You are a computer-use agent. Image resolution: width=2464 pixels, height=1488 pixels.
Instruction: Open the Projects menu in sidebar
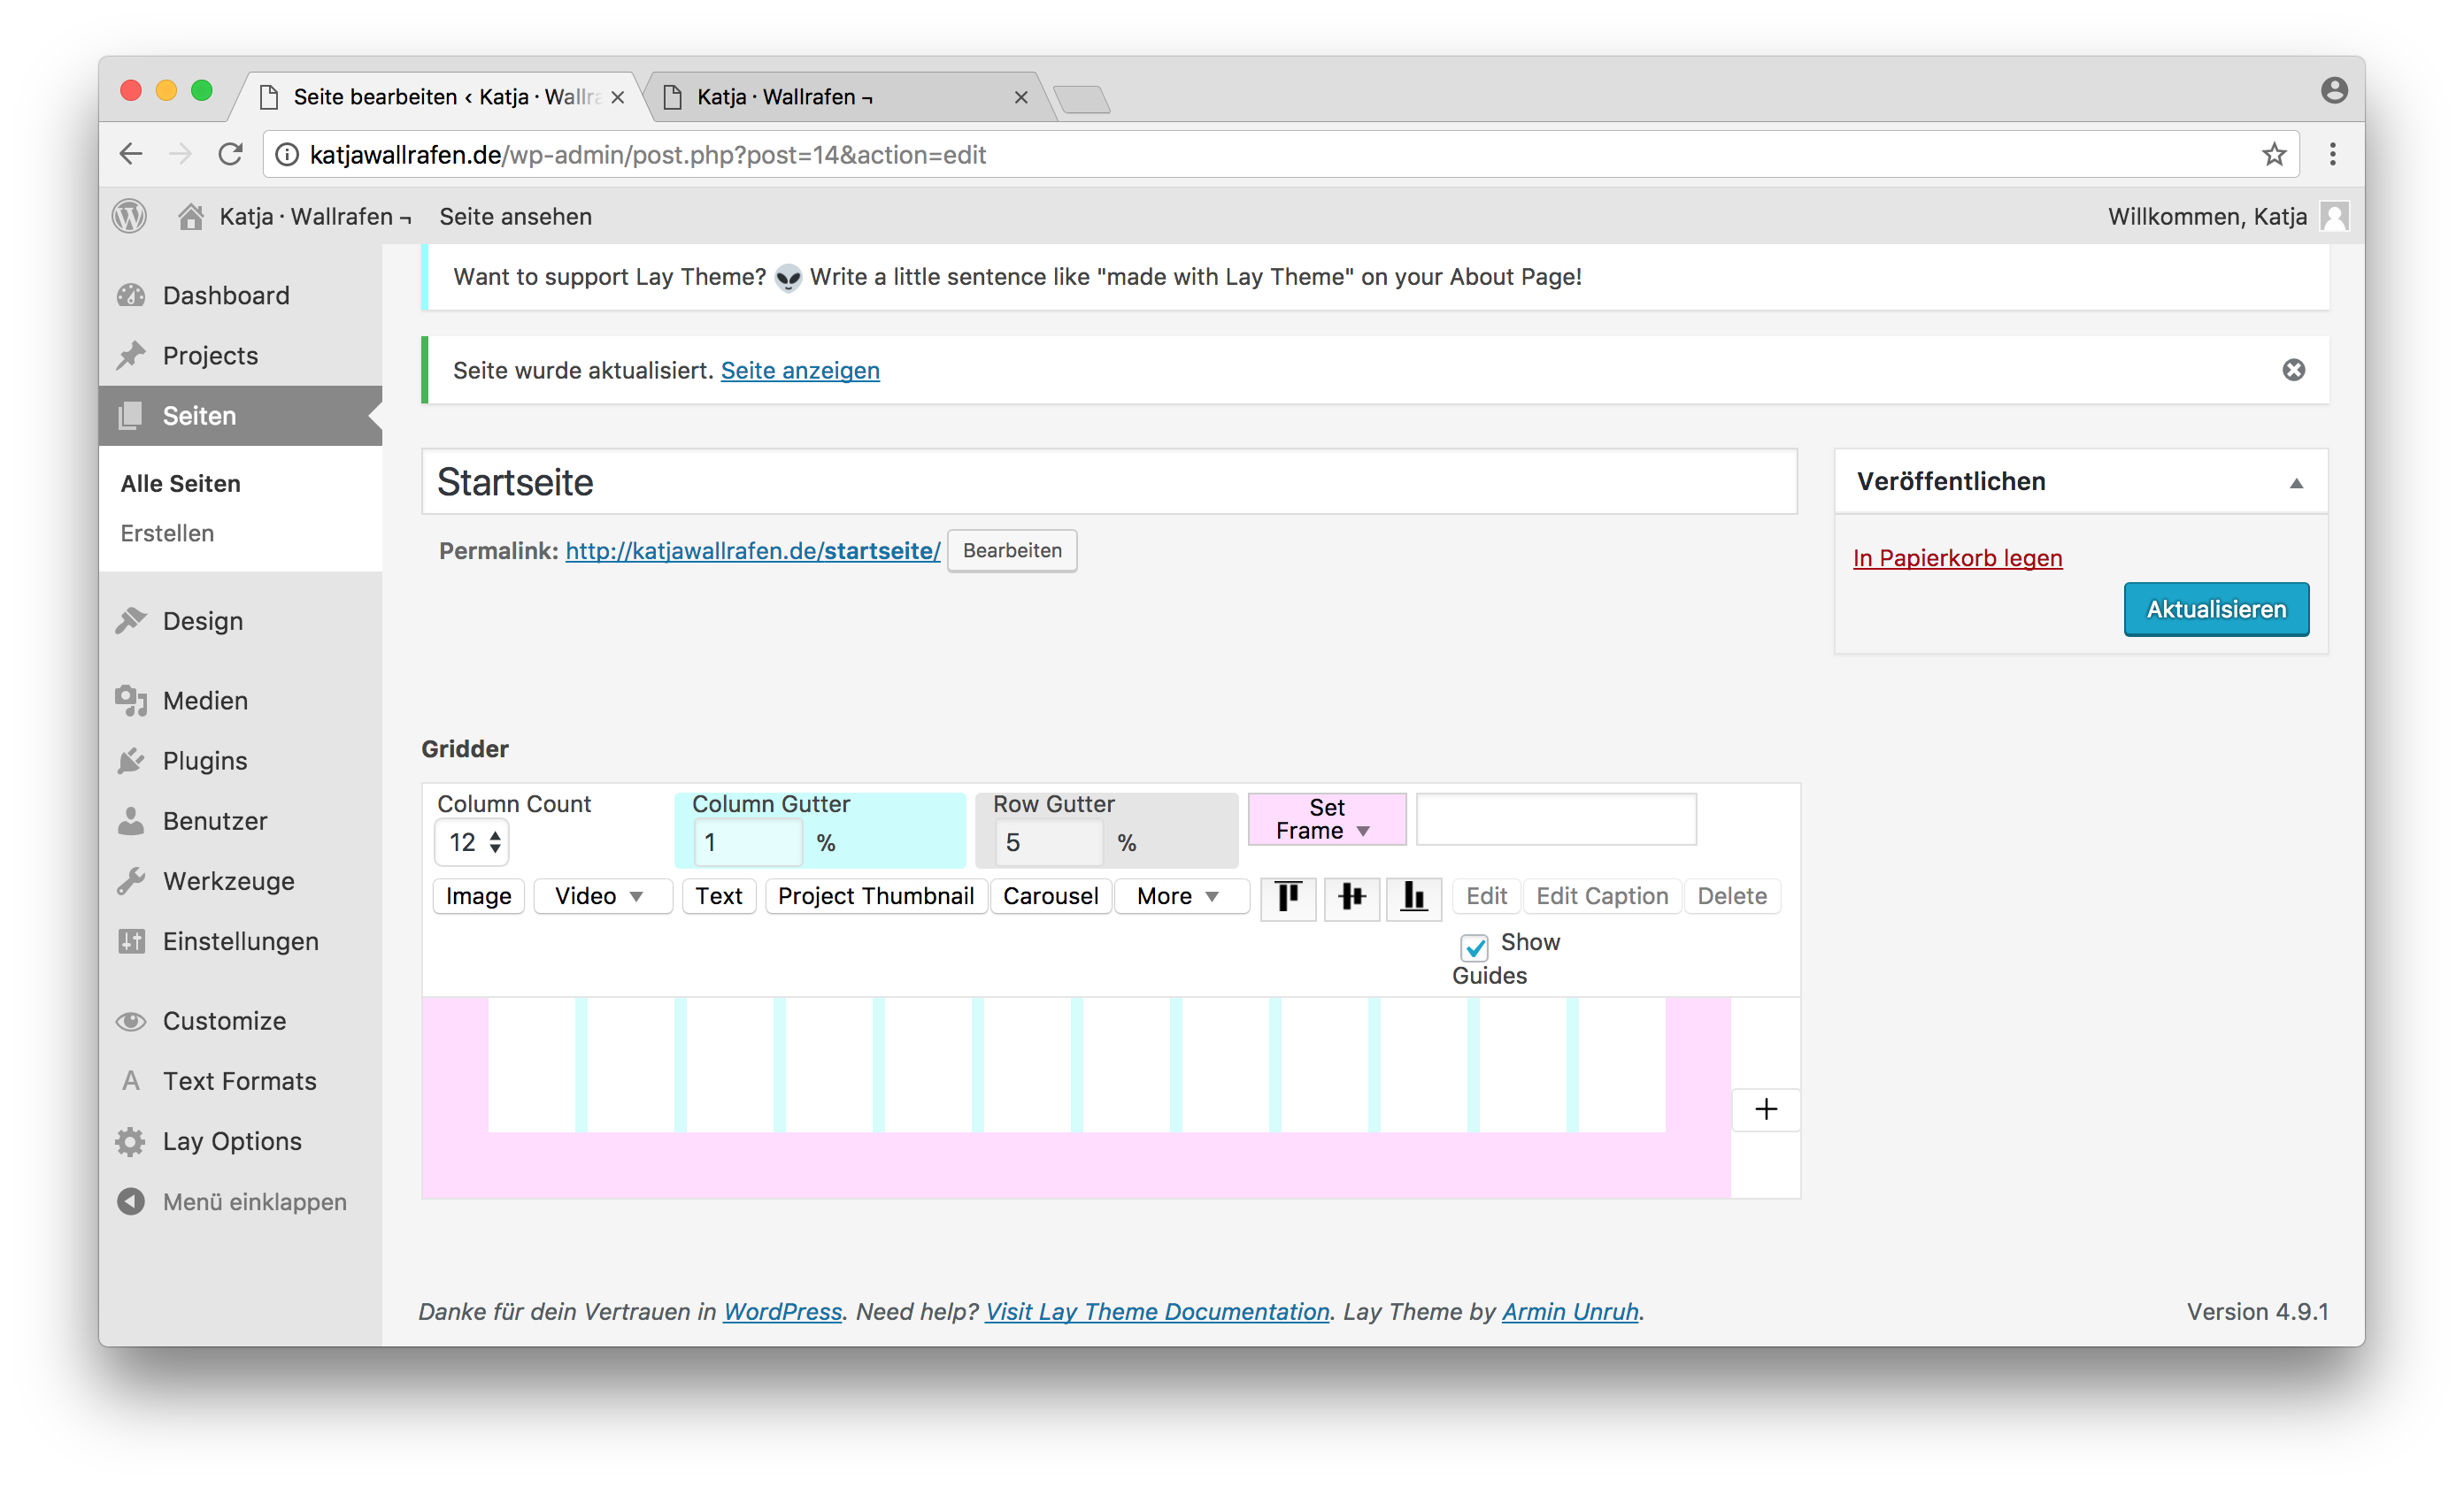[210, 356]
